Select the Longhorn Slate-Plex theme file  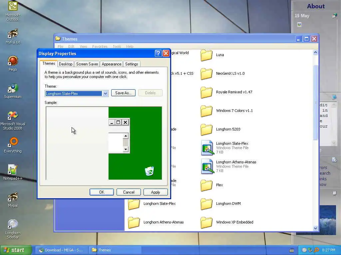pos(225,148)
